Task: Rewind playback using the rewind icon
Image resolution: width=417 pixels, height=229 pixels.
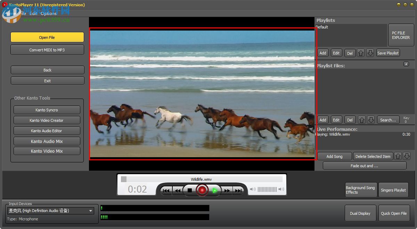Action: click(178, 190)
